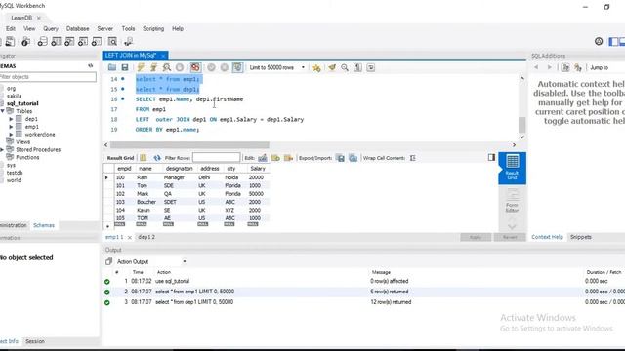Select Result Grid view button on right
The height and width of the screenshot is (351, 625).
(512, 168)
